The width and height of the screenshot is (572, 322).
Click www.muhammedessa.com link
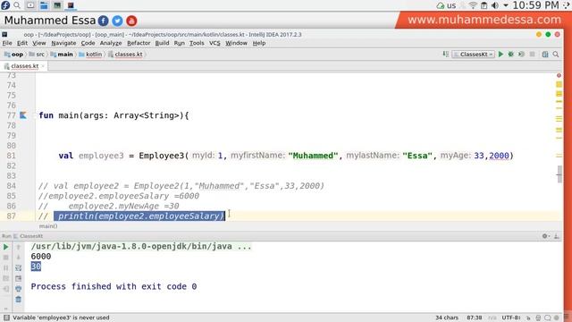coord(484,20)
